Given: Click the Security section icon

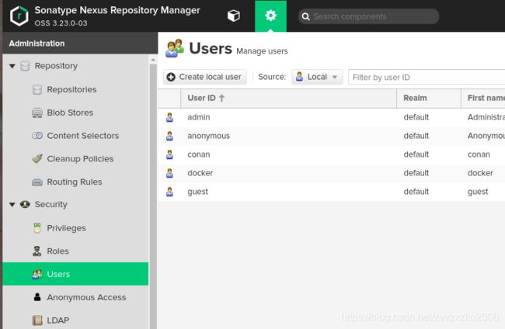Looking at the screenshot, I should (x=25, y=204).
